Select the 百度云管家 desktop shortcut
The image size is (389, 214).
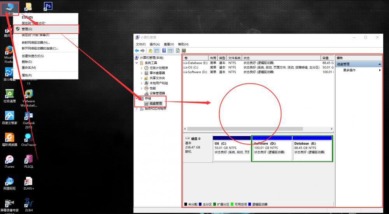point(9,118)
